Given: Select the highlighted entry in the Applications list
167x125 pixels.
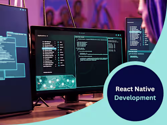Looking at the screenshot, I should click(x=49, y=49).
